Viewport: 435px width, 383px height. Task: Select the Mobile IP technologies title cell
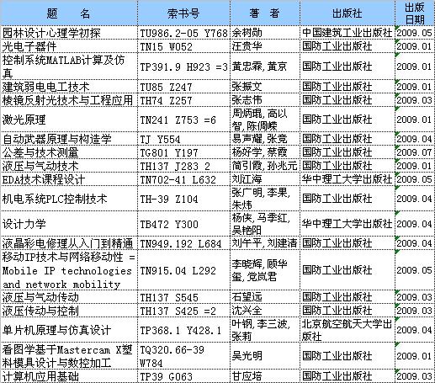[x=69, y=270]
